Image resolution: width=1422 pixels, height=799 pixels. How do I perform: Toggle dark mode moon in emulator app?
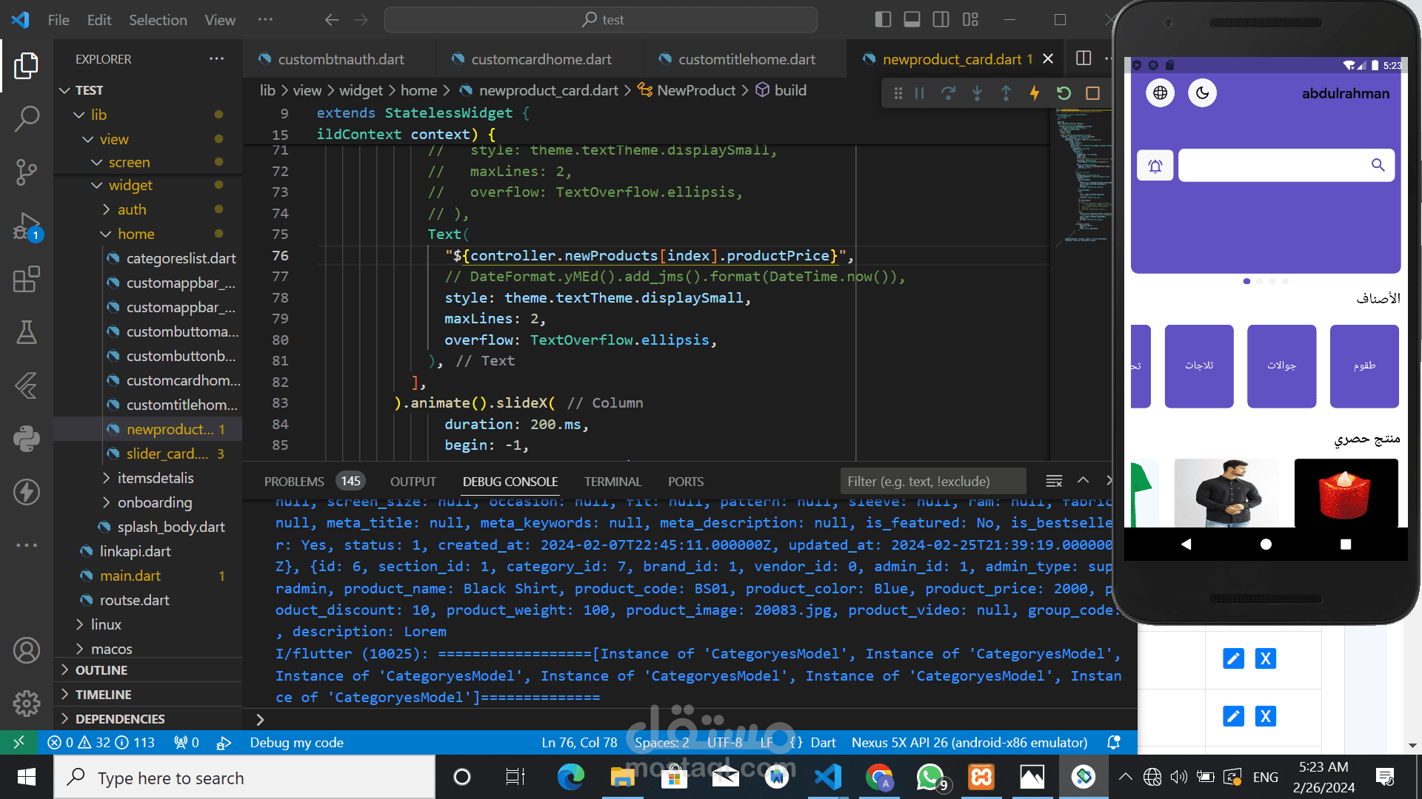[x=1202, y=93]
